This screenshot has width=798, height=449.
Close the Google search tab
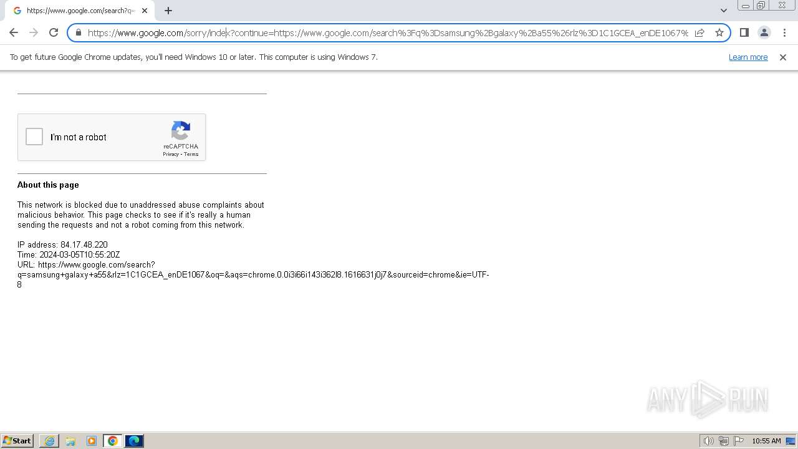coord(145,11)
